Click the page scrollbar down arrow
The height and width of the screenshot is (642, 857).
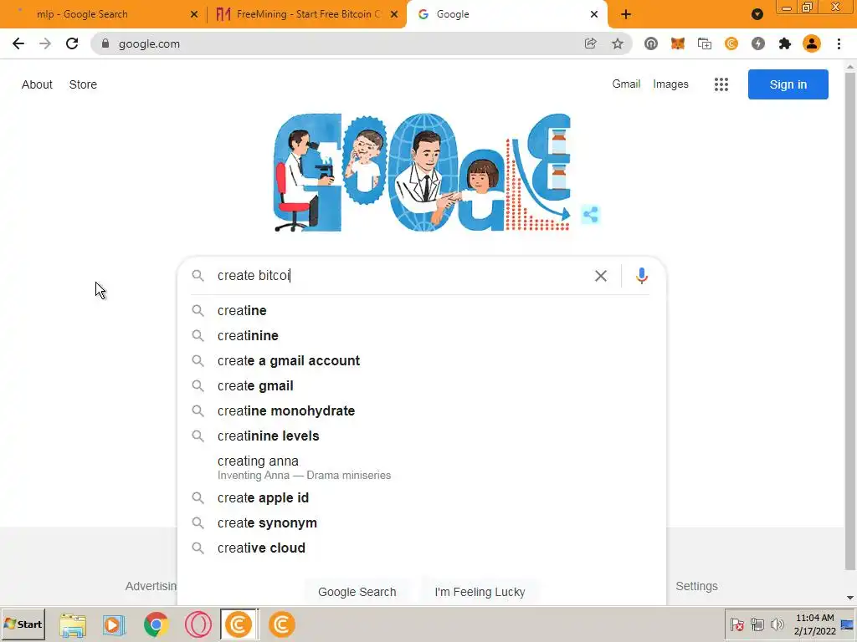tap(850, 598)
